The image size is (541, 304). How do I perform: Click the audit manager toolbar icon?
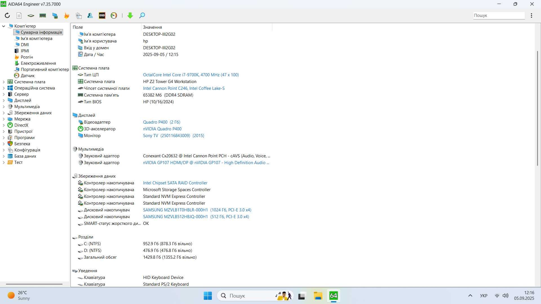[x=79, y=15]
